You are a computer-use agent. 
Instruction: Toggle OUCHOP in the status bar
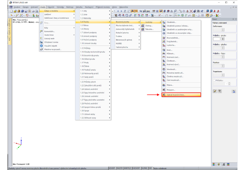coord(136,168)
